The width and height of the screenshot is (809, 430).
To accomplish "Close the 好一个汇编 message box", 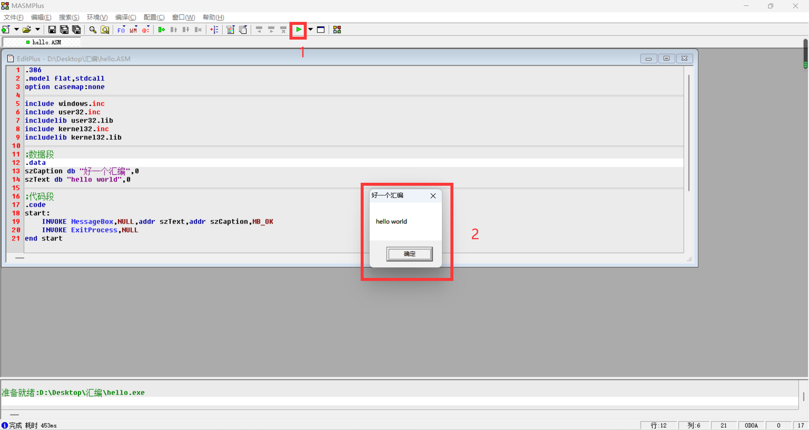I will [433, 196].
